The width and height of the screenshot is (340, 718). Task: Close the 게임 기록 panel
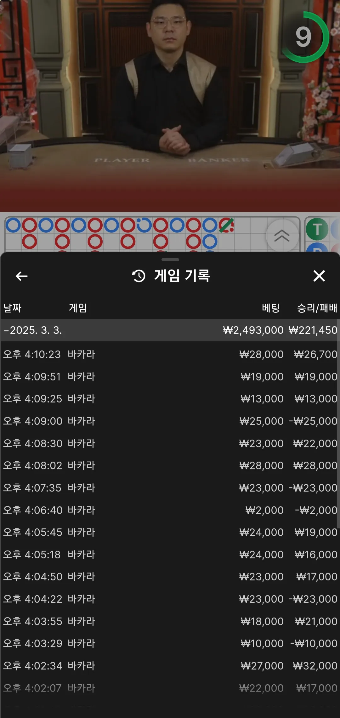pyautogui.click(x=319, y=276)
